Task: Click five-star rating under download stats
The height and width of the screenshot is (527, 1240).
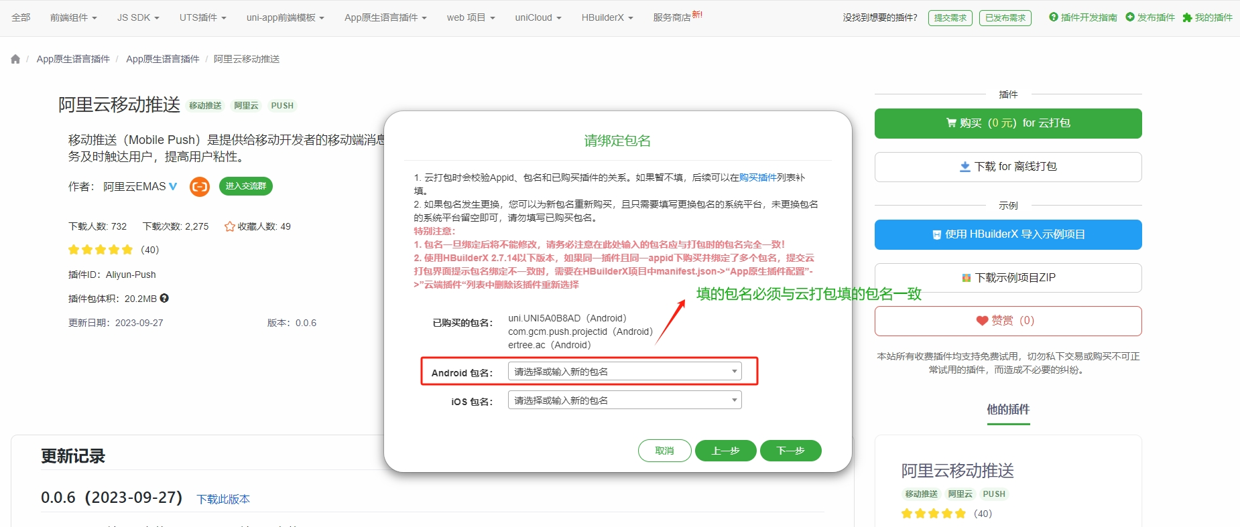Action: point(101,250)
